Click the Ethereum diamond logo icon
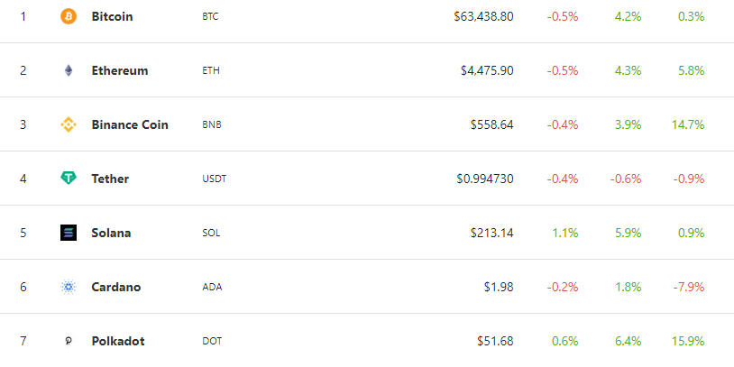Image resolution: width=734 pixels, height=367 pixels. [69, 70]
